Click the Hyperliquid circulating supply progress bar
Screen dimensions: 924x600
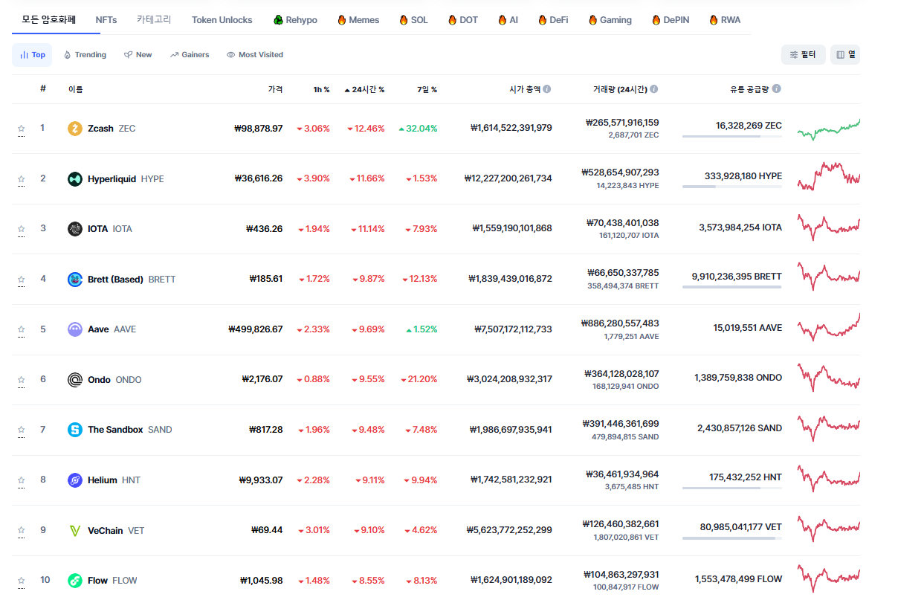click(x=732, y=187)
